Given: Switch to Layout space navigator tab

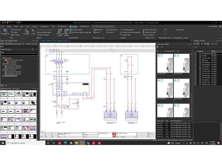Looking at the screenshot, I should pyautogui.click(x=19, y=44).
